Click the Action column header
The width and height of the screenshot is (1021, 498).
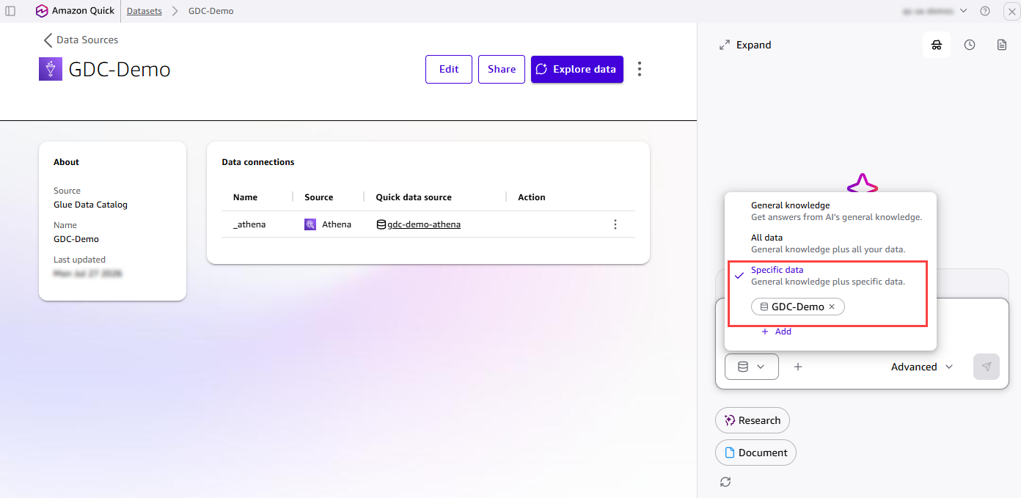pyautogui.click(x=532, y=197)
